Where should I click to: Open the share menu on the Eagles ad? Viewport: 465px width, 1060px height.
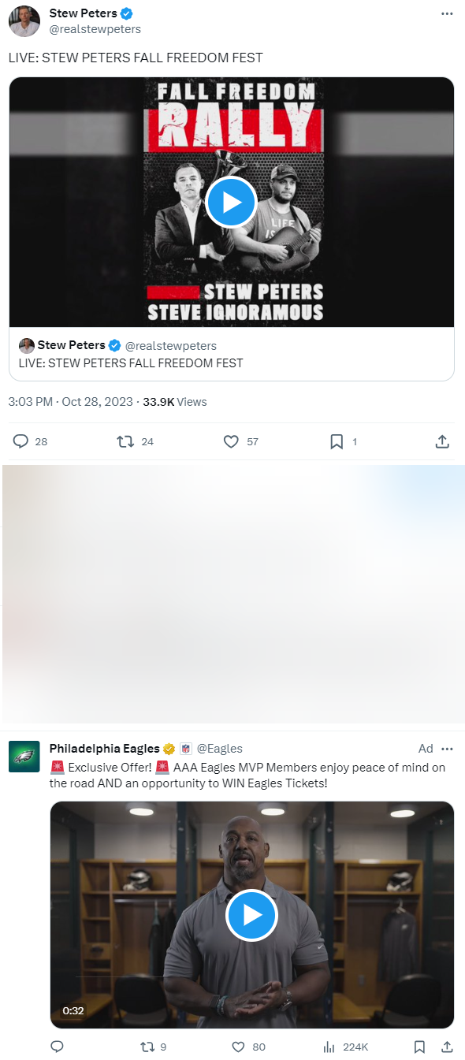coord(446,1047)
